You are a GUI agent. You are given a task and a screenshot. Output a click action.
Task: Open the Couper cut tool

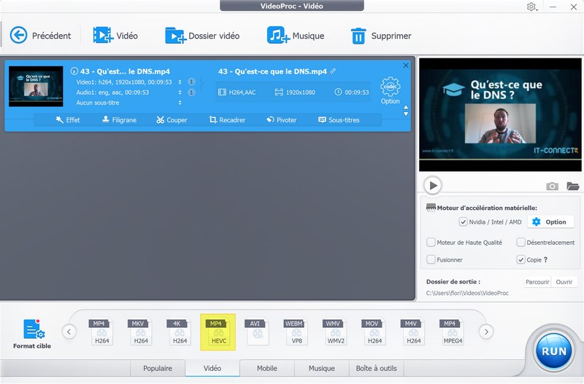click(x=172, y=119)
